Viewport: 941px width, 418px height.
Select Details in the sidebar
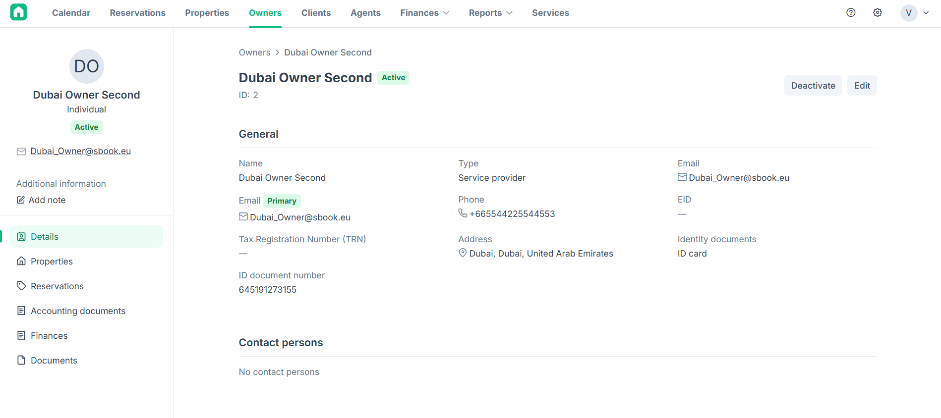[86, 237]
